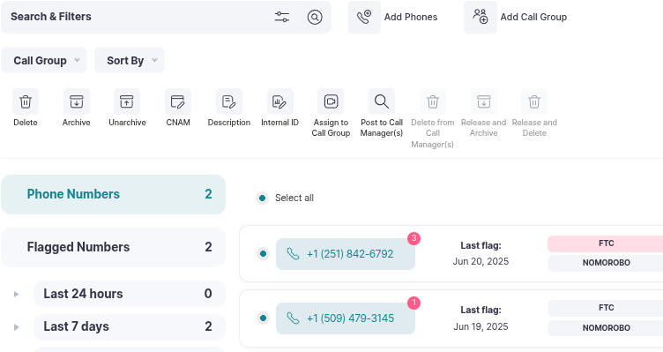The width and height of the screenshot is (663, 352).
Task: Click the Assign to Call Group icon
Action: coord(331,101)
